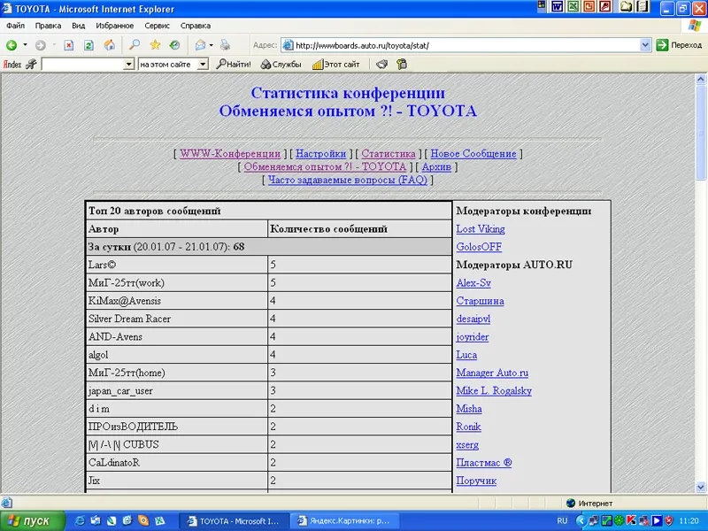Open the 'на этом сайте' scope dropdown
Image resolution: width=708 pixels, height=531 pixels.
203,65
